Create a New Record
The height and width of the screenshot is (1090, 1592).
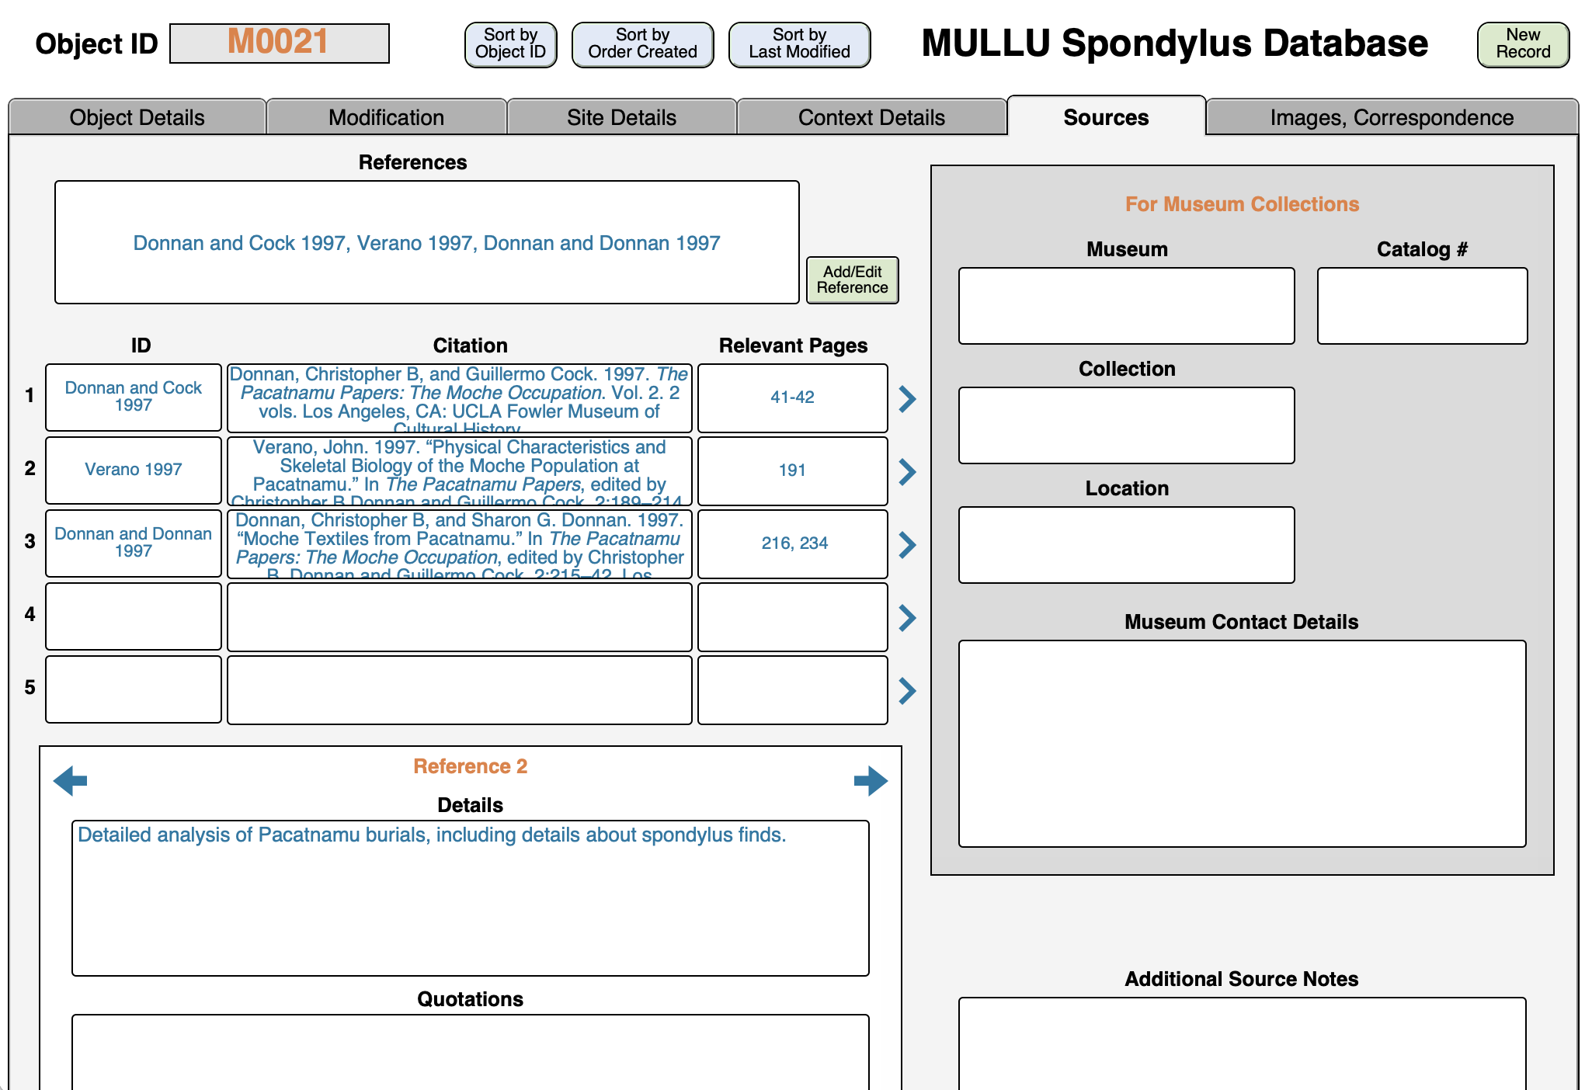point(1522,44)
